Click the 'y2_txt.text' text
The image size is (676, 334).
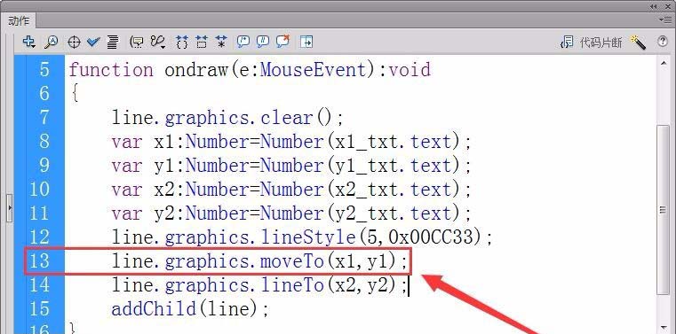(393, 214)
